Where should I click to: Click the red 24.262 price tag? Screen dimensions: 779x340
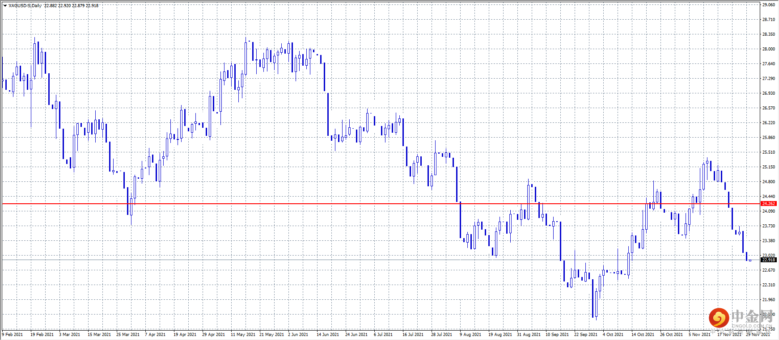[769, 204]
